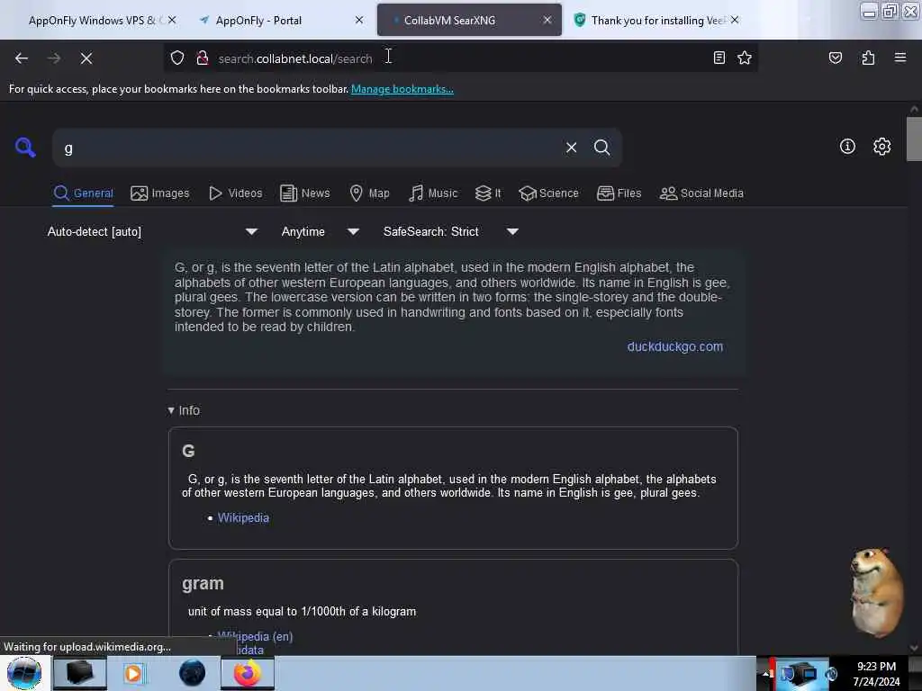Submit search with magnifier button
The image size is (922, 691).
601,148
